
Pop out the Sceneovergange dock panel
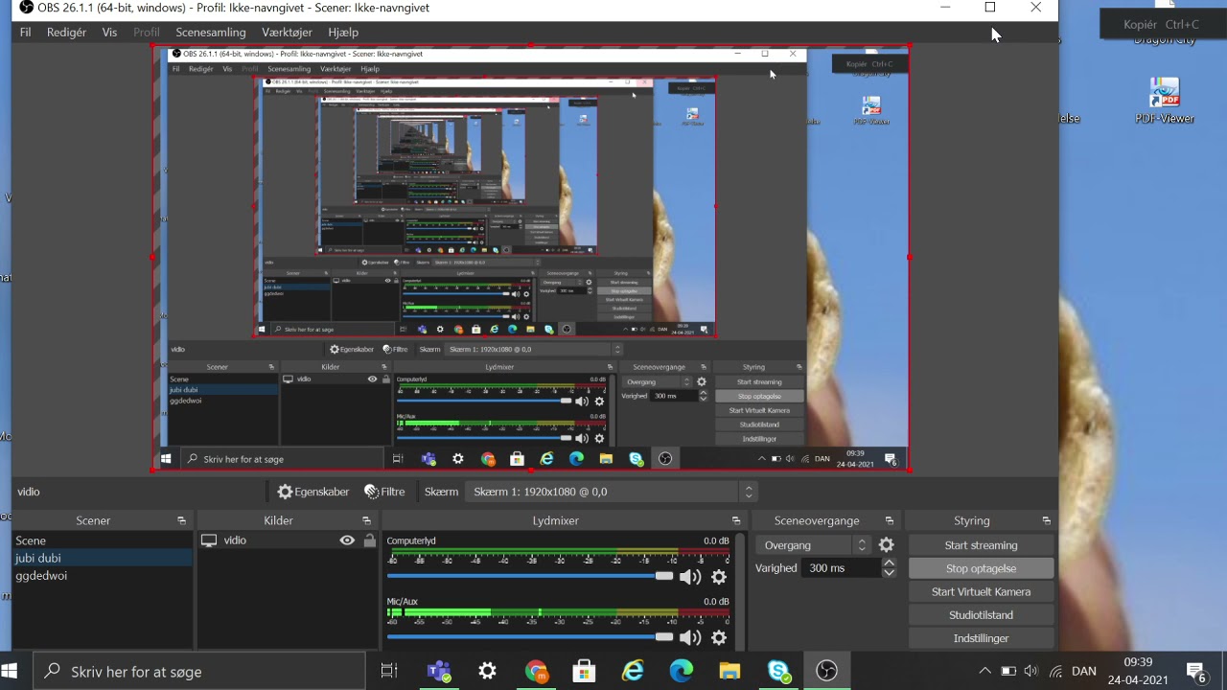pos(890,520)
